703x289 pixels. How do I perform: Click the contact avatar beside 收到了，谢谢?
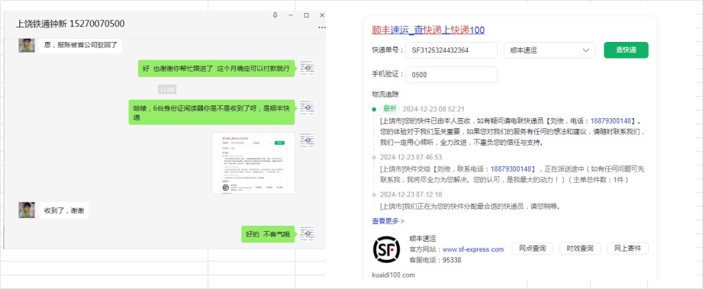(x=27, y=210)
